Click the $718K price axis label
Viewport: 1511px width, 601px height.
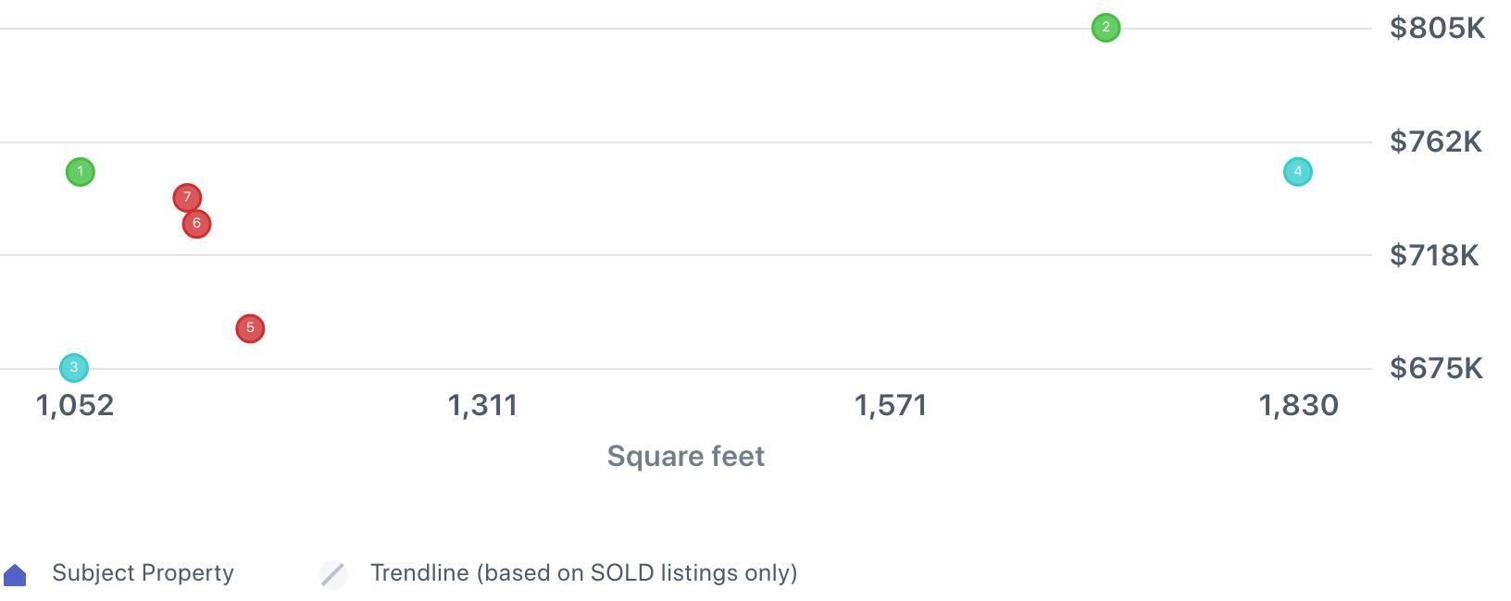pos(1434,255)
